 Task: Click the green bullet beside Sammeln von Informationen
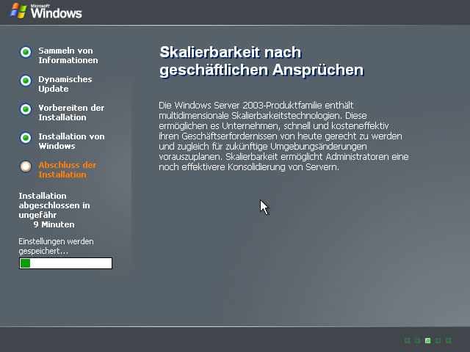tap(26, 52)
